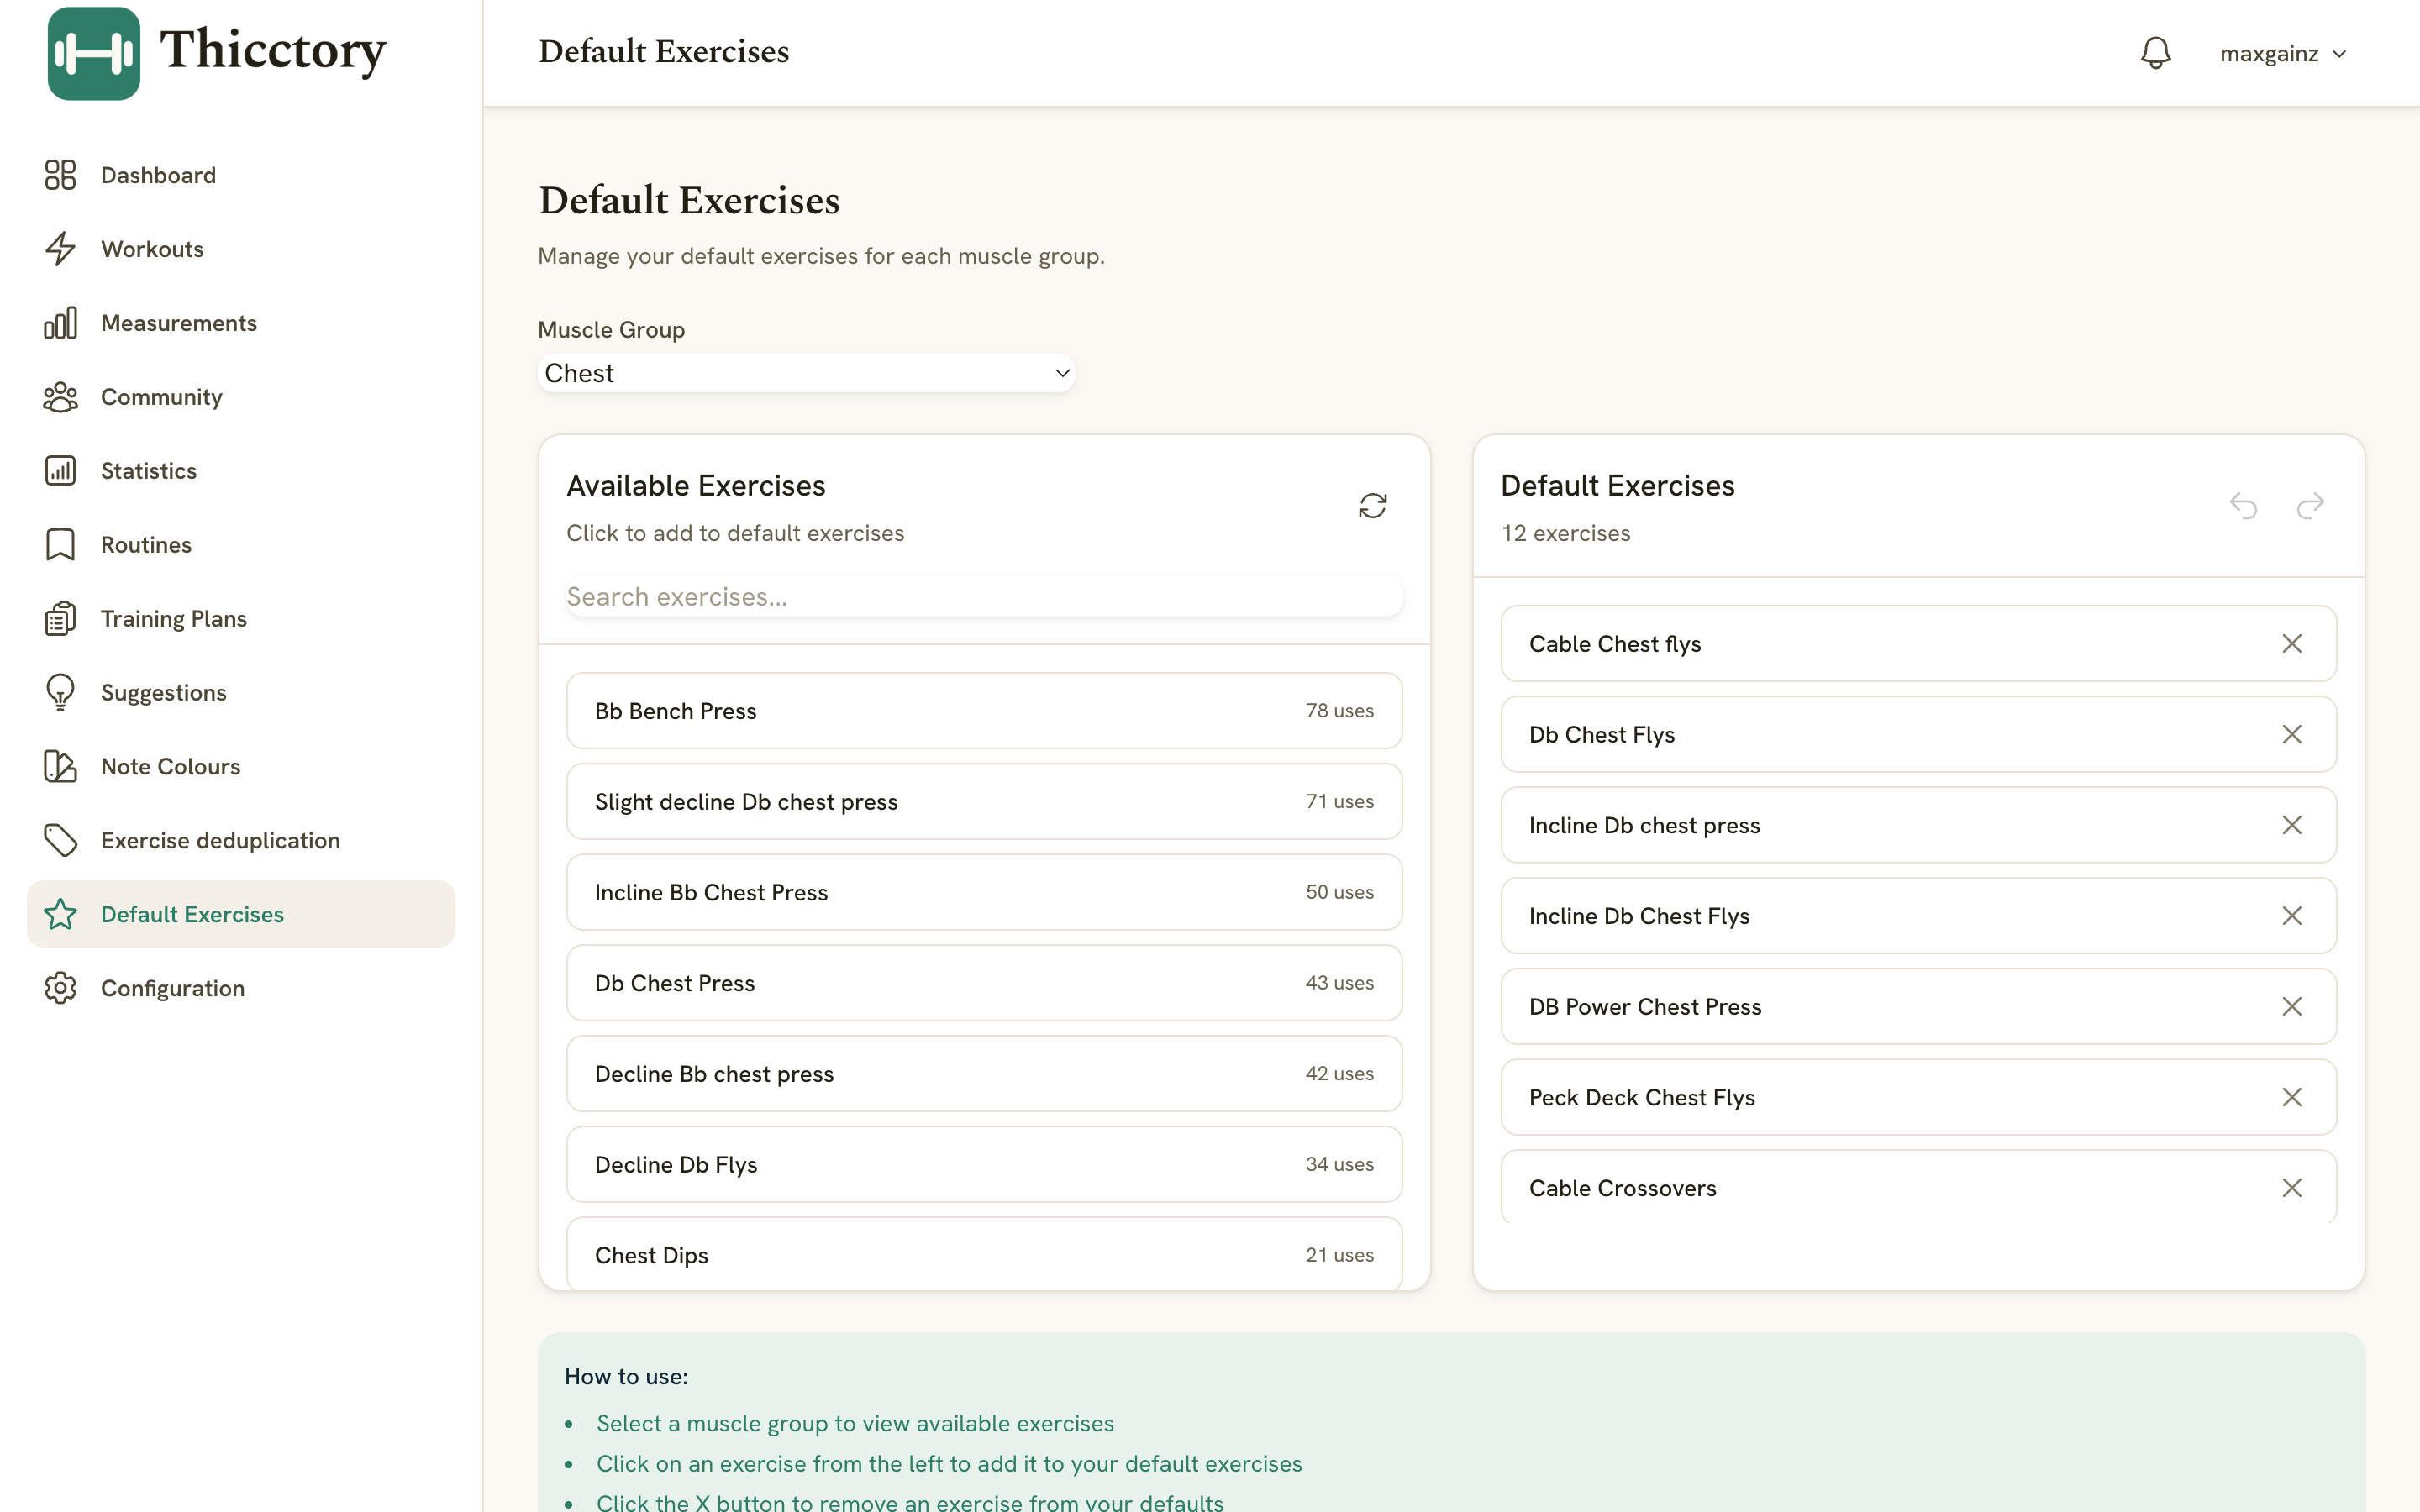Screen dimensions: 2420x1512
Task: Click the Thicctory dumbbell logo icon
Action: click(x=93, y=53)
